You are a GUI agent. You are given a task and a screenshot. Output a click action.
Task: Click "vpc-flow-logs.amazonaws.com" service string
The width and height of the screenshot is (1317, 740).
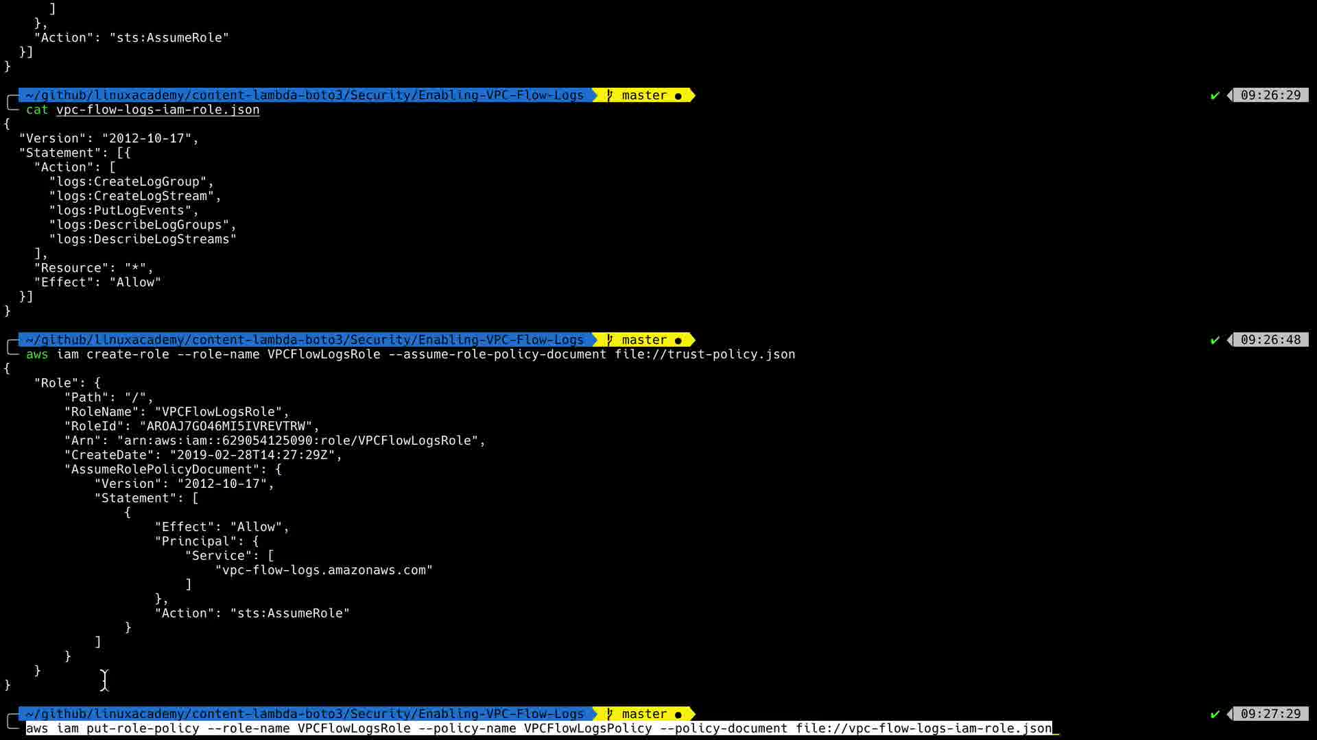point(324,570)
